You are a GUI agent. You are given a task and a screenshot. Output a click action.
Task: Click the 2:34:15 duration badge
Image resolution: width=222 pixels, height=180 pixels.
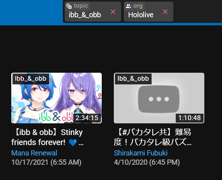[x=87, y=118]
